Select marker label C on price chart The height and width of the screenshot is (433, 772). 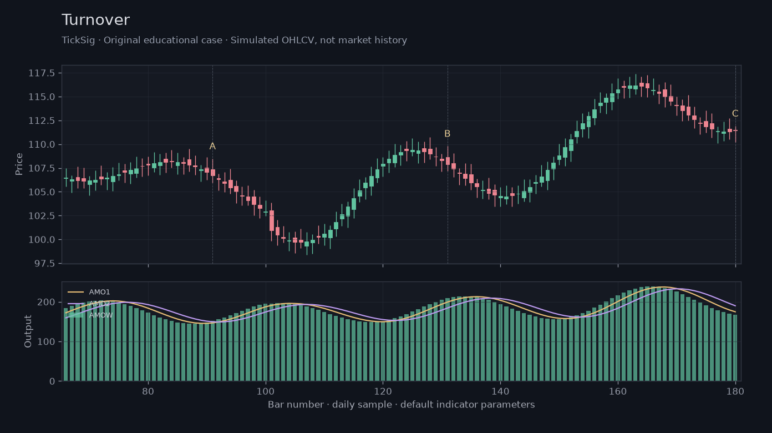click(735, 114)
